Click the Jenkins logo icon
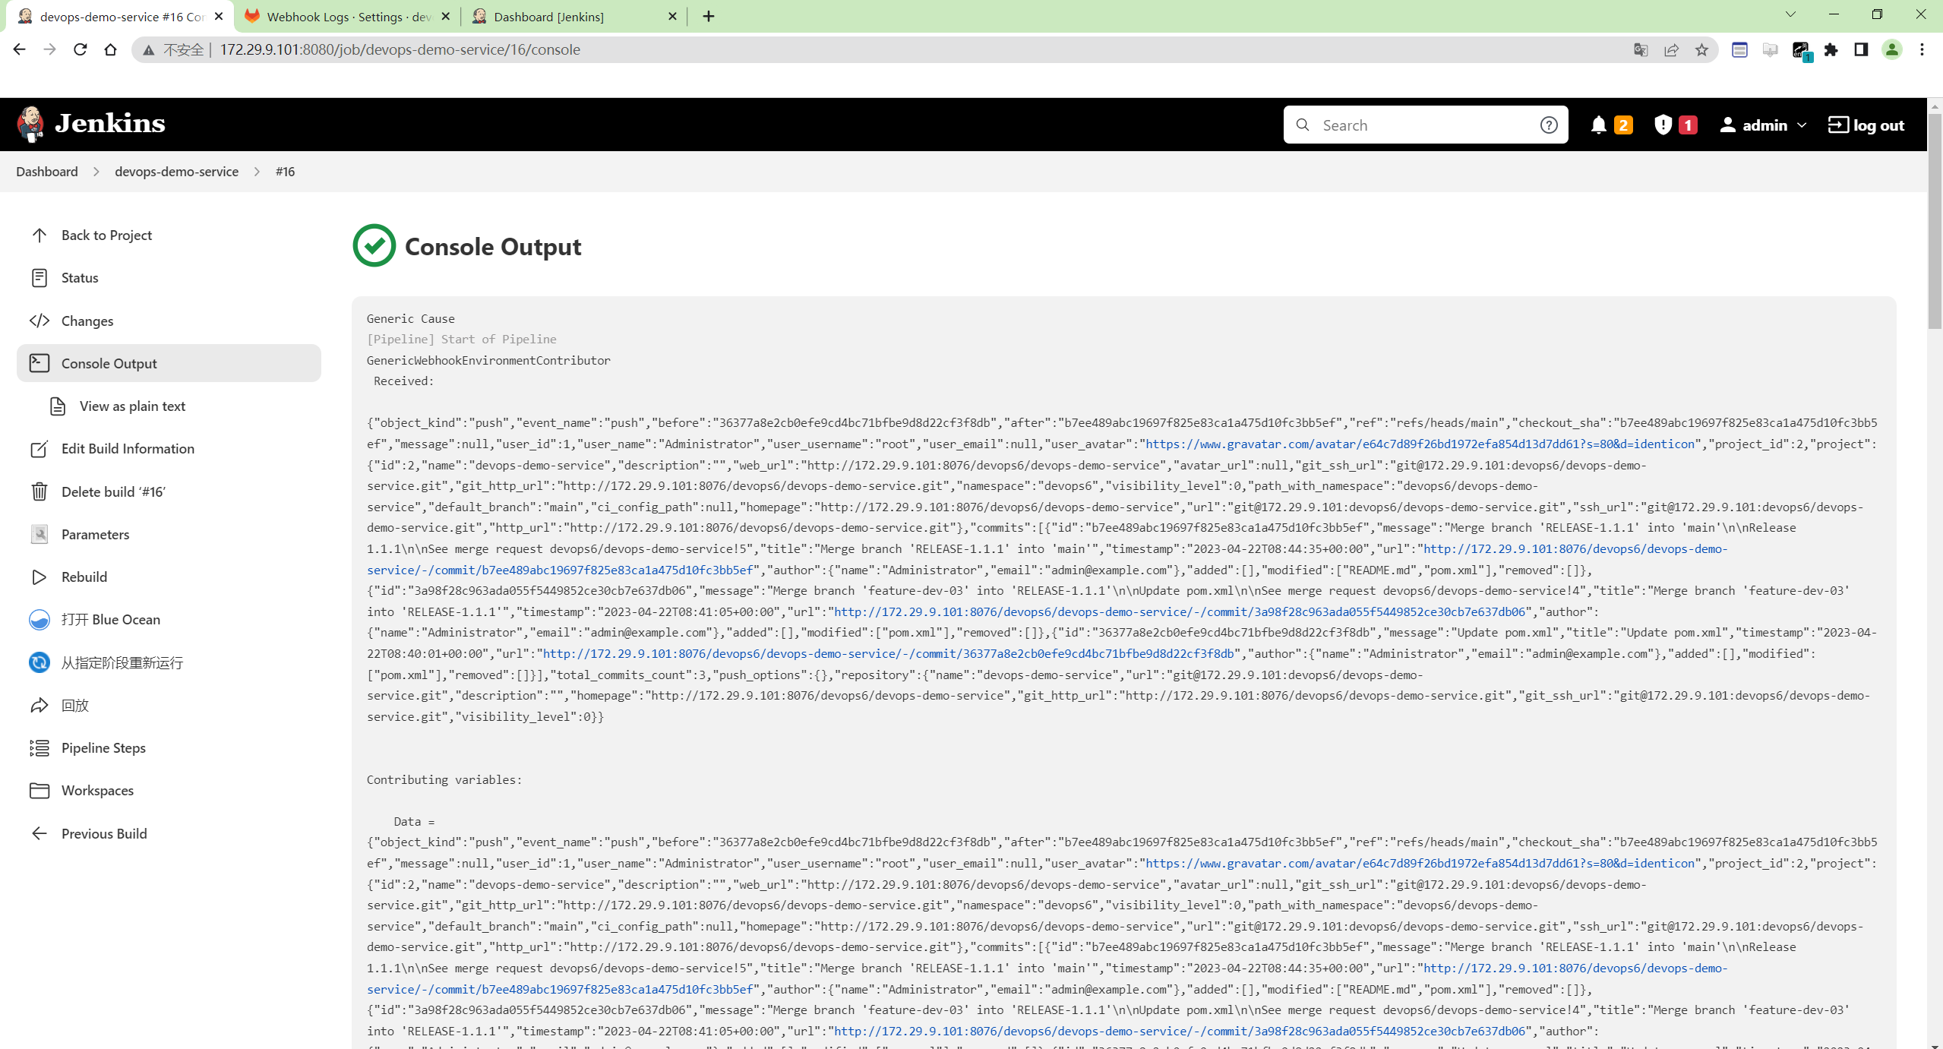1943x1049 pixels. click(31, 124)
